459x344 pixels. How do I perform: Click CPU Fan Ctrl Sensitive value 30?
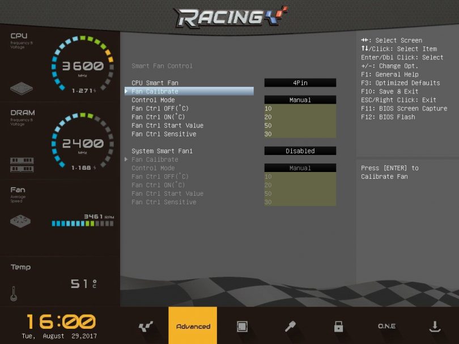click(300, 134)
